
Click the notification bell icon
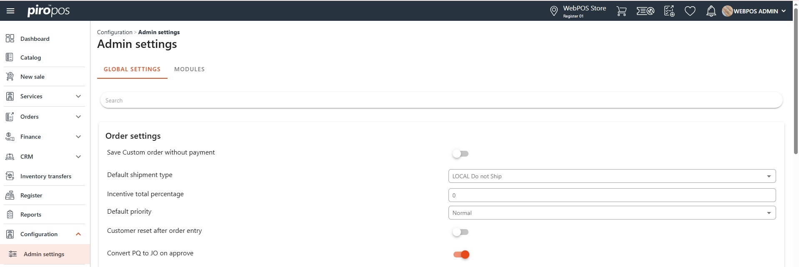[x=711, y=11]
